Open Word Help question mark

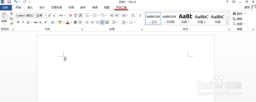click(227, 2)
